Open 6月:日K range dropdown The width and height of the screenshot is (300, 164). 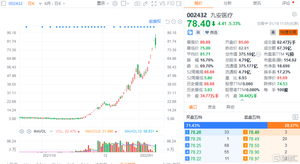[x=55, y=4]
